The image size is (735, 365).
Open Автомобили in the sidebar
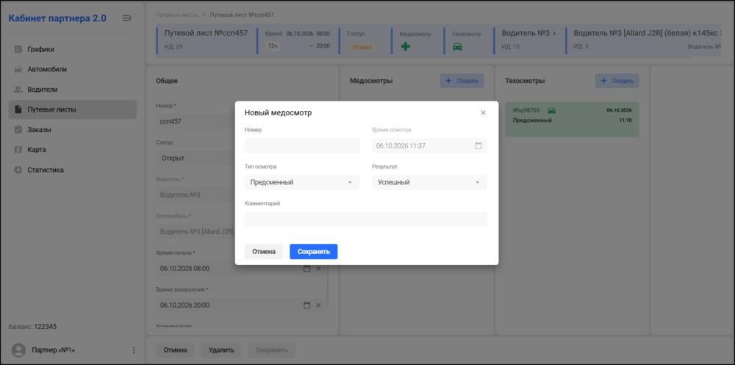[x=73, y=69]
